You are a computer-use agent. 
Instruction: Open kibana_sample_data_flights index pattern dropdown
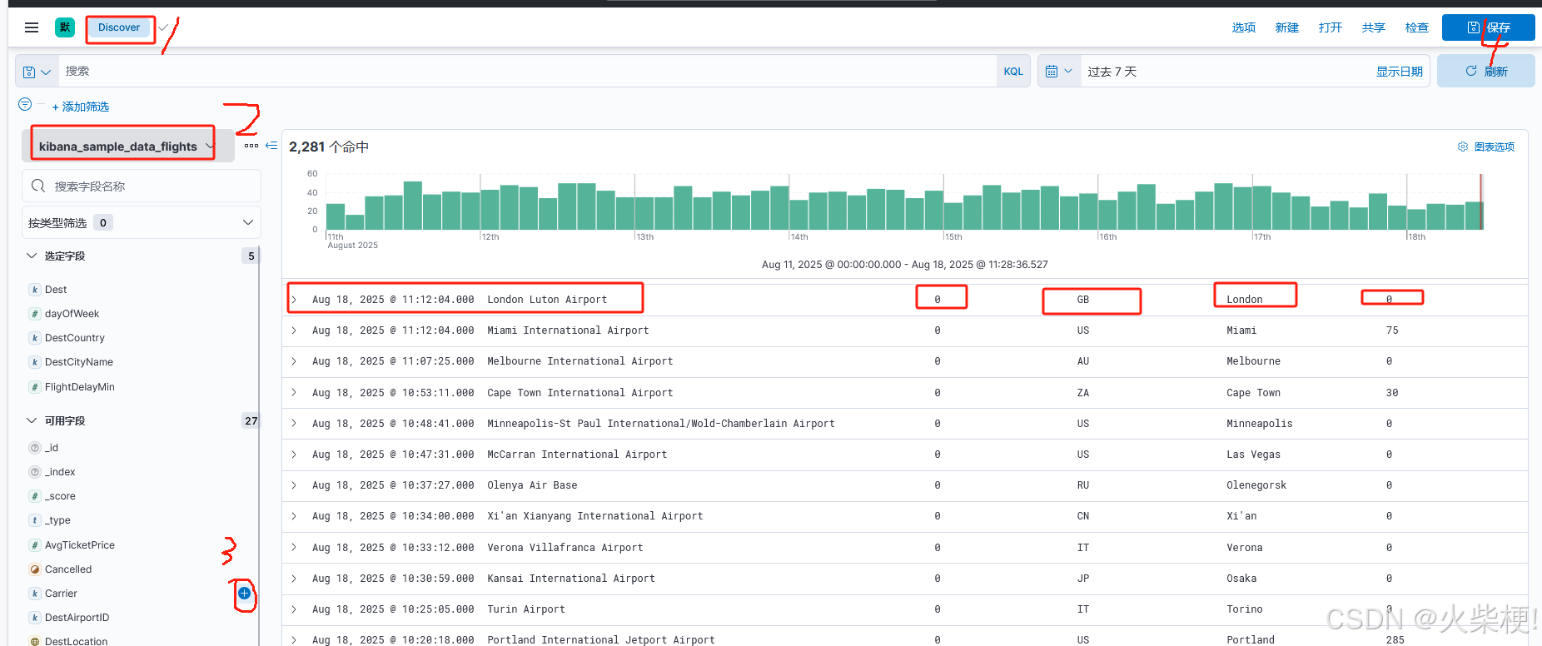(127, 147)
